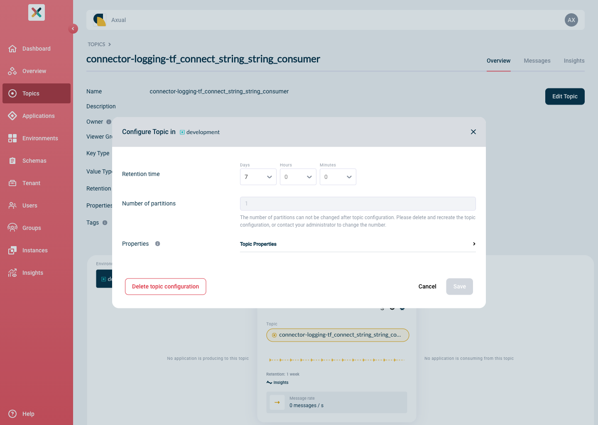
Task: Open the Environments grid icon
Action: tap(12, 138)
